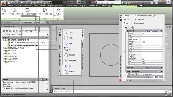
Task: Open the Block Editor ribbon tab
Action: click(131, 6)
